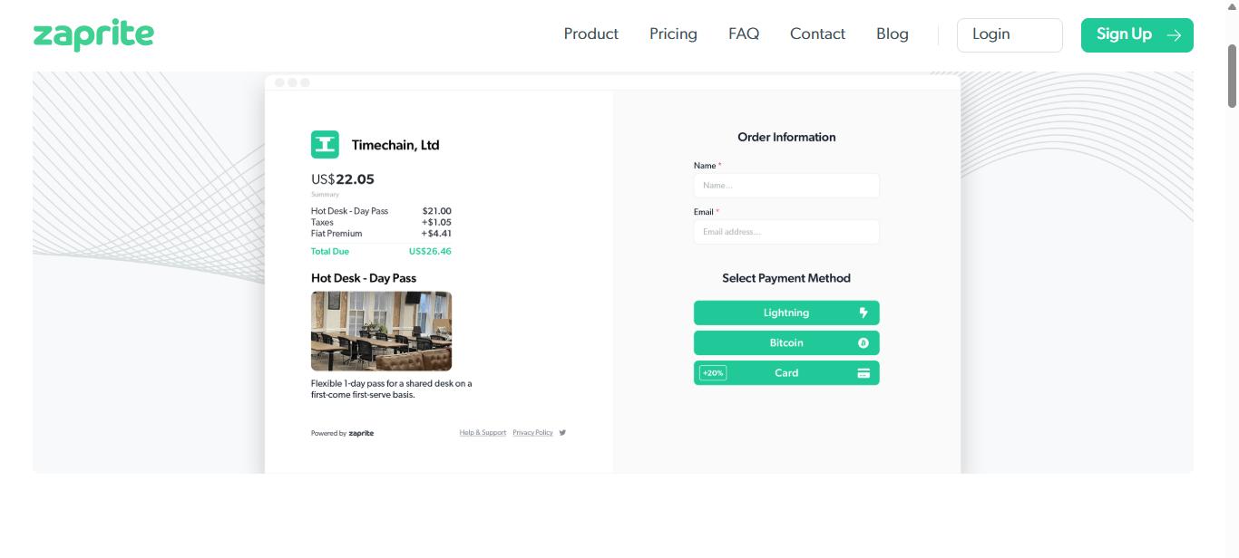Viewport: 1239px width, 558px height.
Task: Click the credit card icon on the Card button
Action: pos(863,373)
